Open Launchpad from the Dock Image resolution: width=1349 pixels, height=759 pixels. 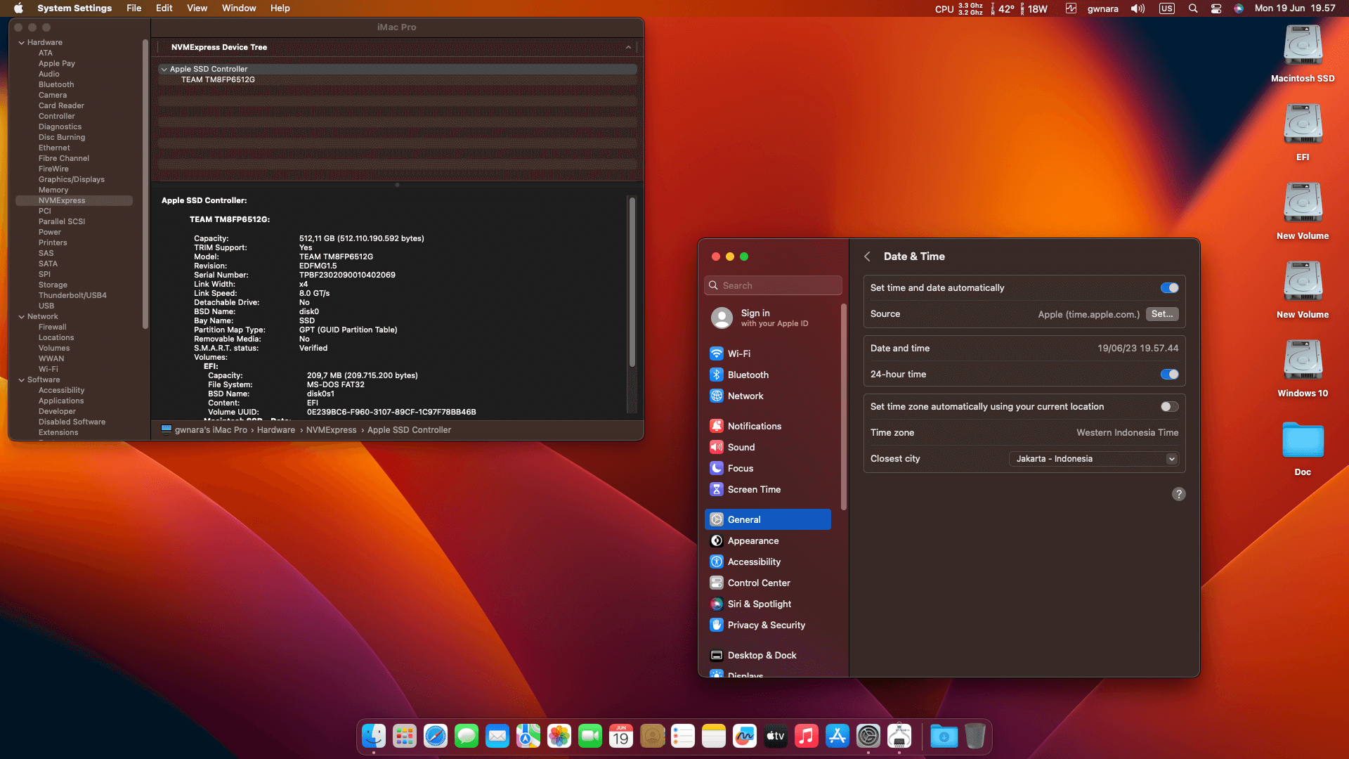point(405,736)
